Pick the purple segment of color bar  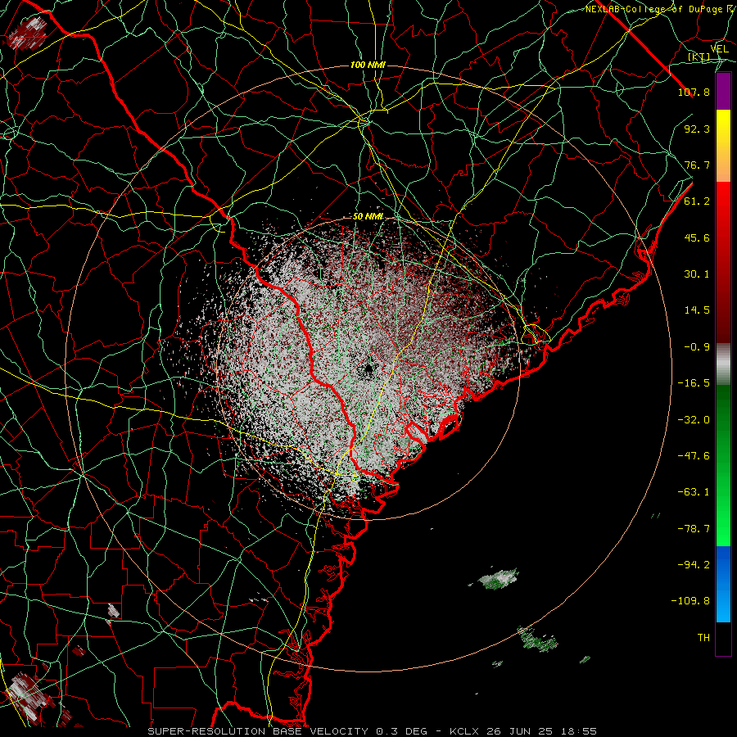point(723,92)
